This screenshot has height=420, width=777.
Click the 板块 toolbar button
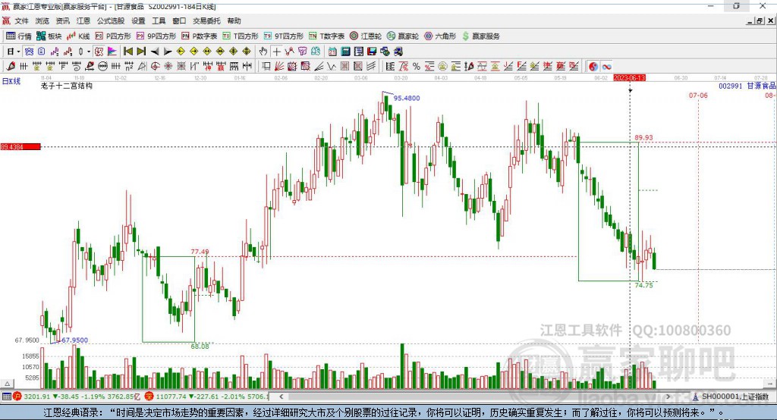[49, 36]
